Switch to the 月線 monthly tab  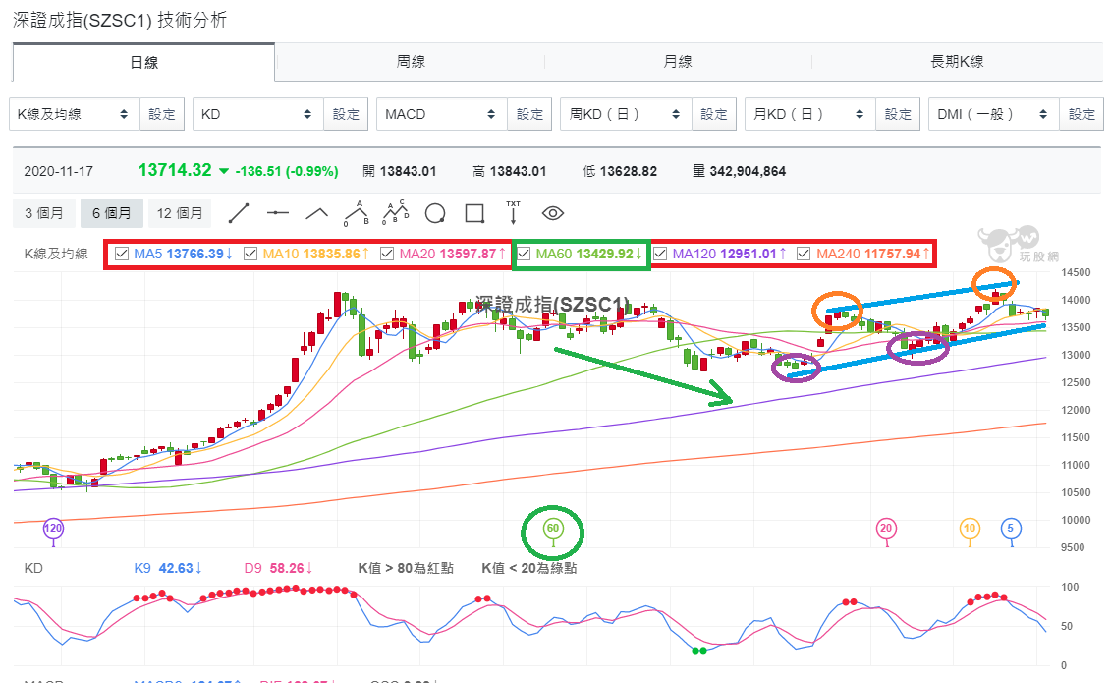point(678,62)
